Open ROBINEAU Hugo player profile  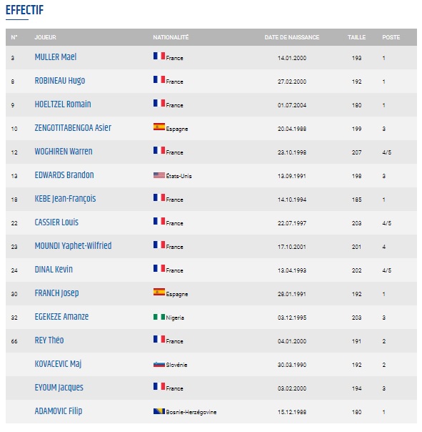(60, 81)
